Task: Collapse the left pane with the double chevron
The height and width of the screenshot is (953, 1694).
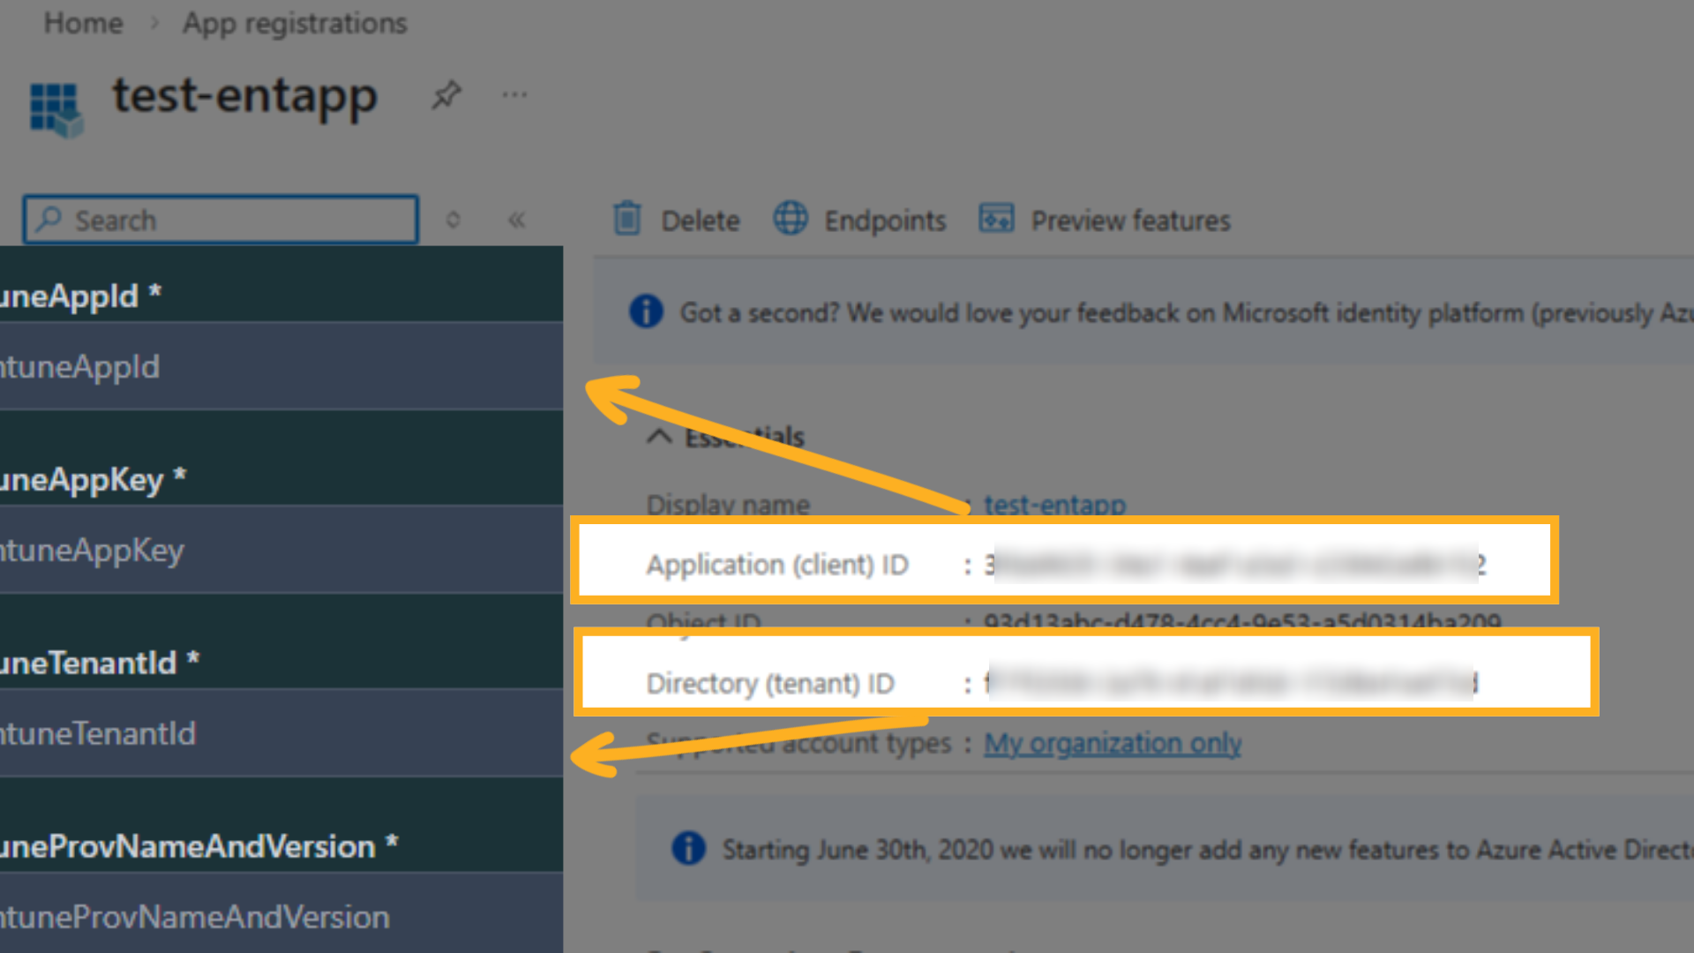Action: 517,220
